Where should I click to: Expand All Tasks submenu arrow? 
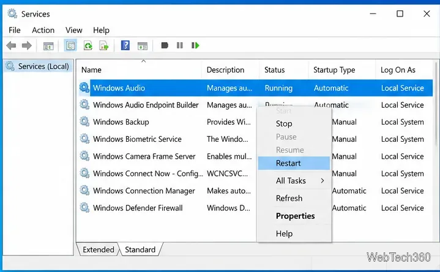tap(323, 180)
